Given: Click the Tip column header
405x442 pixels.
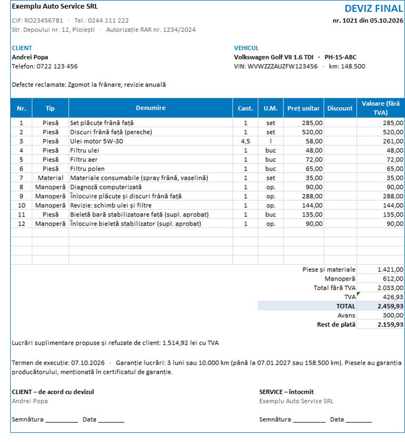Looking at the screenshot, I should pyautogui.click(x=50, y=108).
